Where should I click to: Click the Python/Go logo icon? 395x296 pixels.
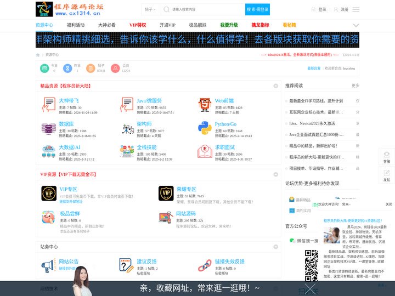click(x=205, y=128)
